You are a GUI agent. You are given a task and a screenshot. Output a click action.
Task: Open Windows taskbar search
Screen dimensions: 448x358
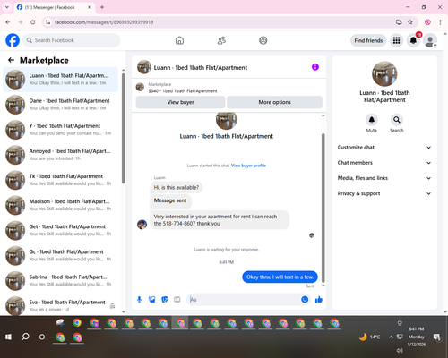25,337
